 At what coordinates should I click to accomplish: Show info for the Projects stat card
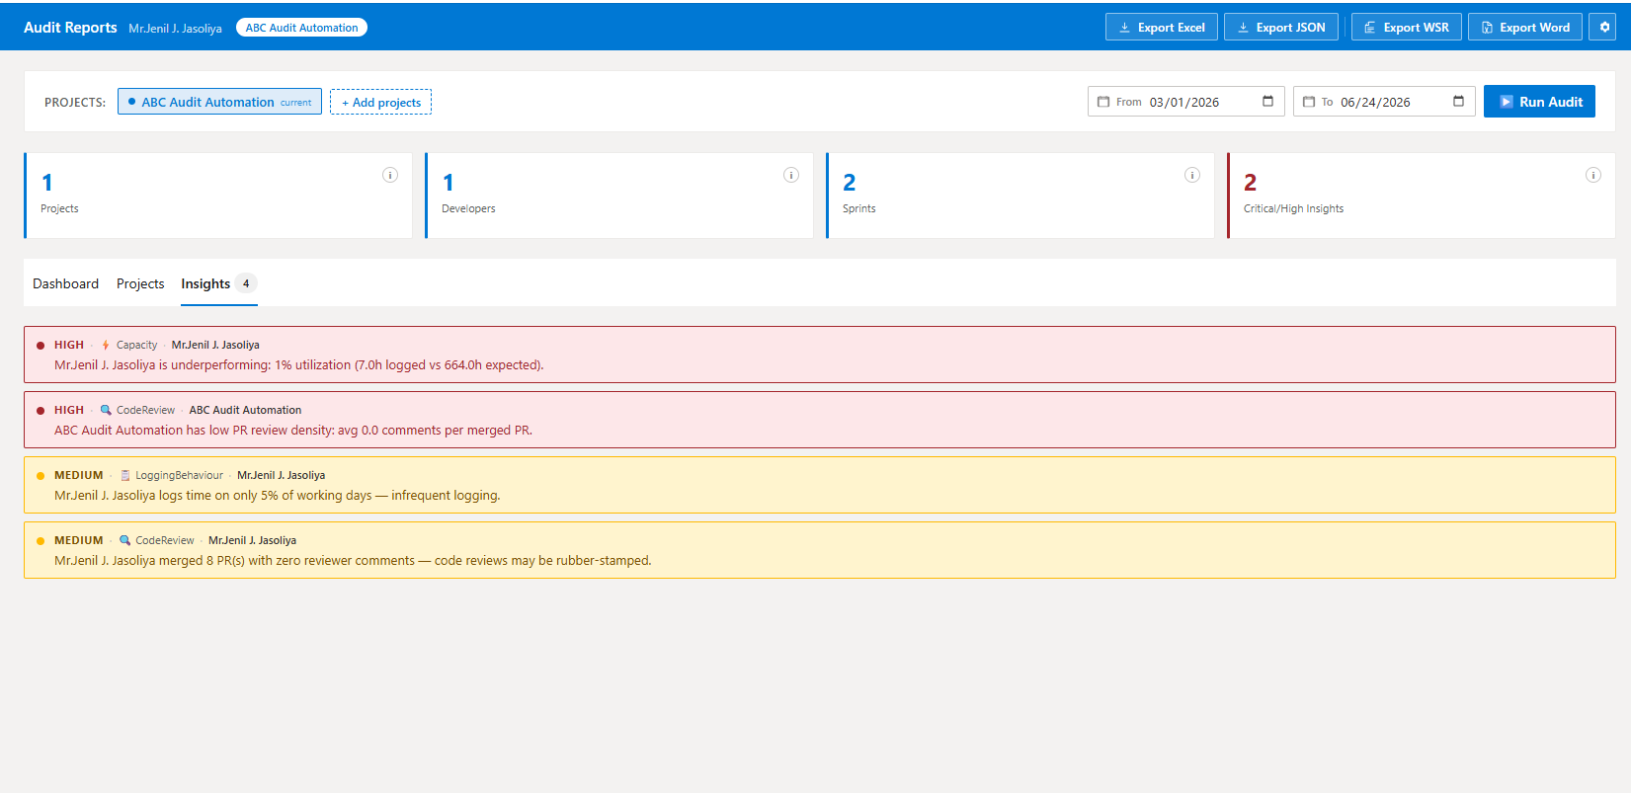point(390,175)
